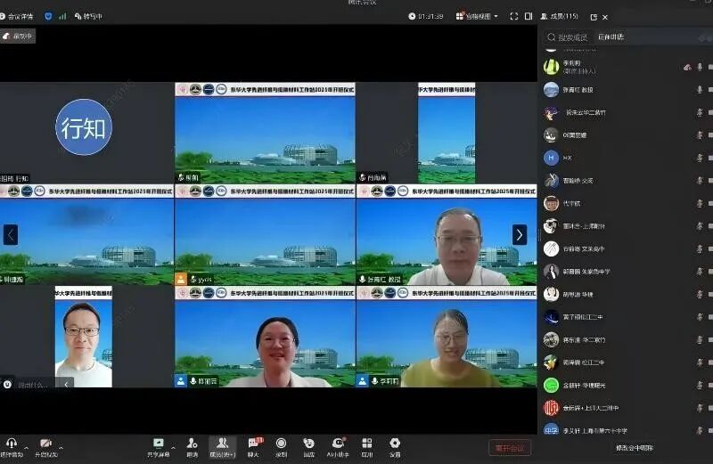Select the woman in white jacket video tile
713x464 pixels.
tap(265, 338)
